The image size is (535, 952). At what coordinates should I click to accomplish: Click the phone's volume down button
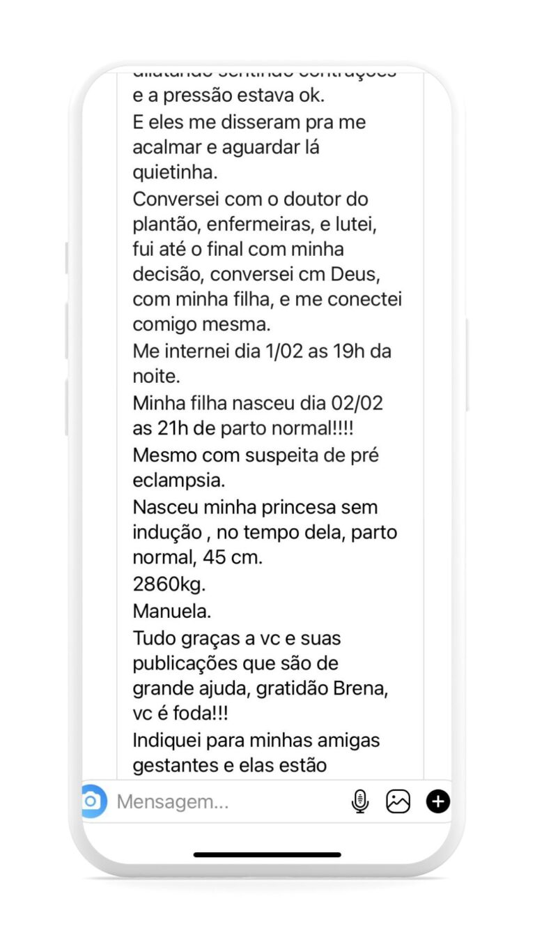pos(67,407)
